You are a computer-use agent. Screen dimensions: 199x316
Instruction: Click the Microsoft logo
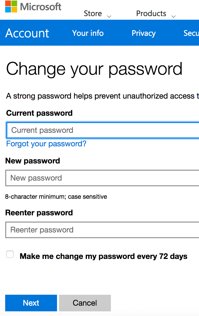[33, 7]
